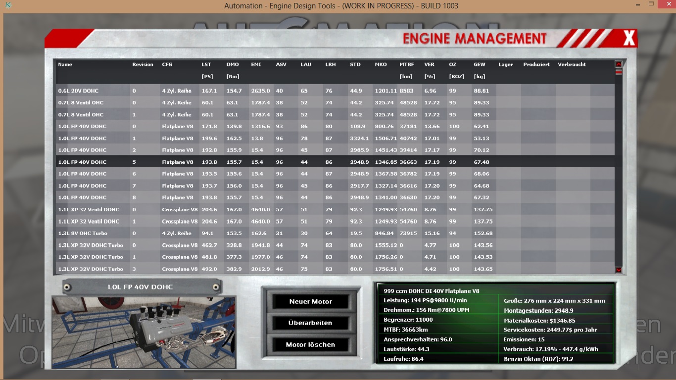Sort by the VER column header
The width and height of the screenshot is (676, 380).
(429, 64)
